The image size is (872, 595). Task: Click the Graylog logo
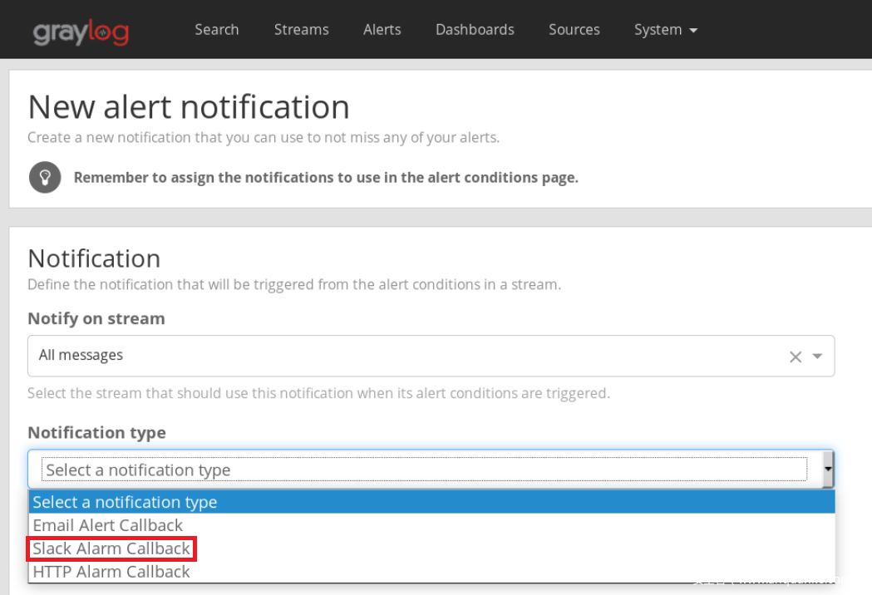point(81,31)
